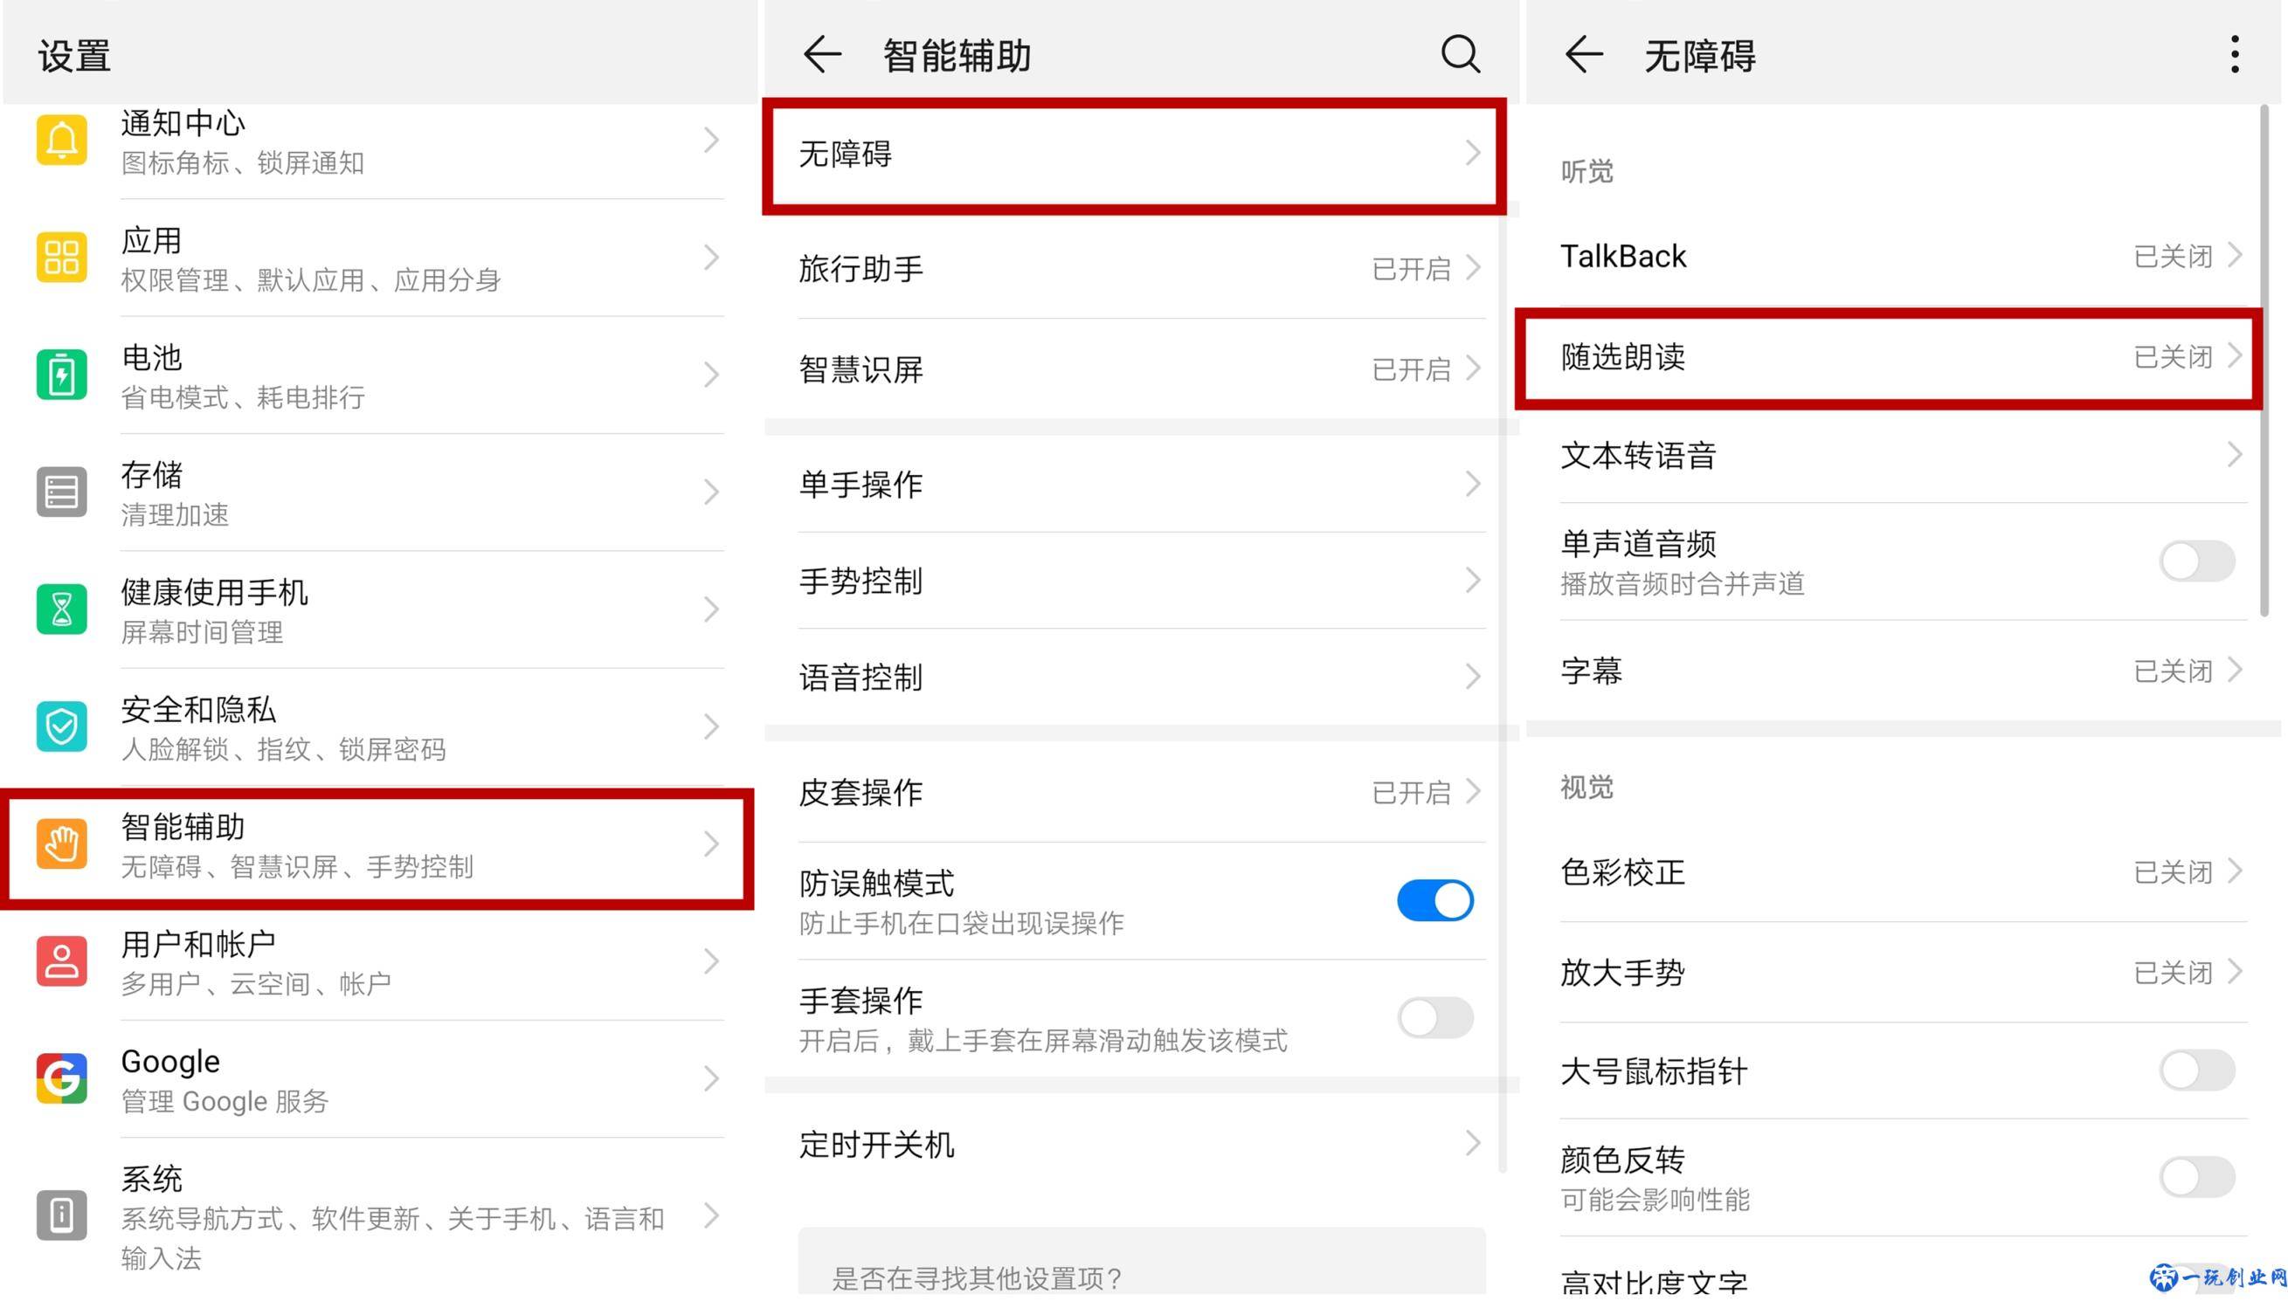This screenshot has height=1301, width=2288.
Task: Tap the yellow bell Notification Center icon
Action: 62,141
